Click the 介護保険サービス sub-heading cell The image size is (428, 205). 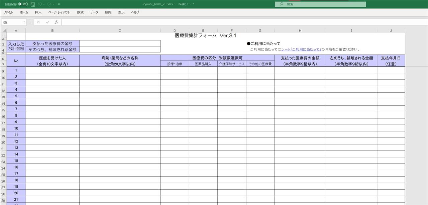click(232, 64)
